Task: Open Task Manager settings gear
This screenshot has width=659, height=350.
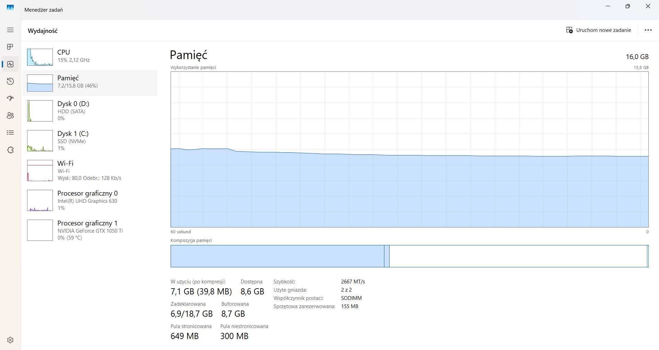Action: (x=10, y=340)
